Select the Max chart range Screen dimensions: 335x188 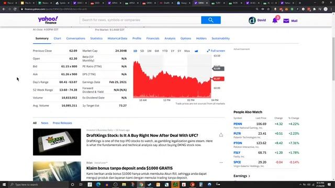coord(187,51)
